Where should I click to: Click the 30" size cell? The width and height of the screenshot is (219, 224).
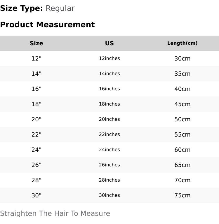tap(36, 195)
